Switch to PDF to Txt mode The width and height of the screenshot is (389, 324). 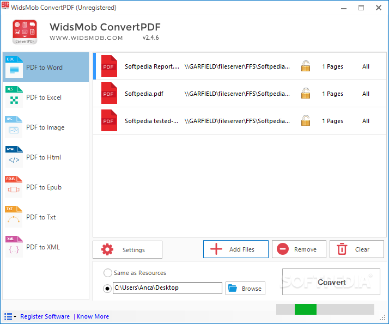click(x=46, y=217)
